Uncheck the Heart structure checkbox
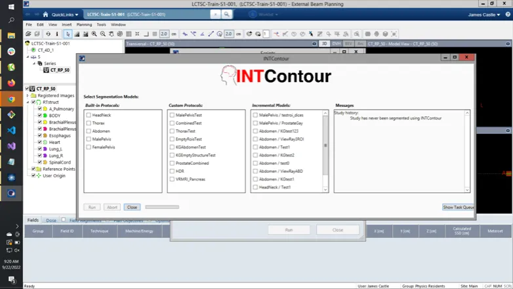Image resolution: width=513 pixels, height=289 pixels. pos(40,142)
